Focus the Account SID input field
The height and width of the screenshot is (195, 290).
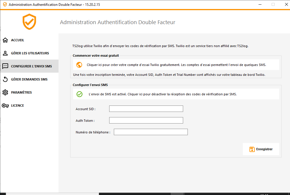coord(146,109)
